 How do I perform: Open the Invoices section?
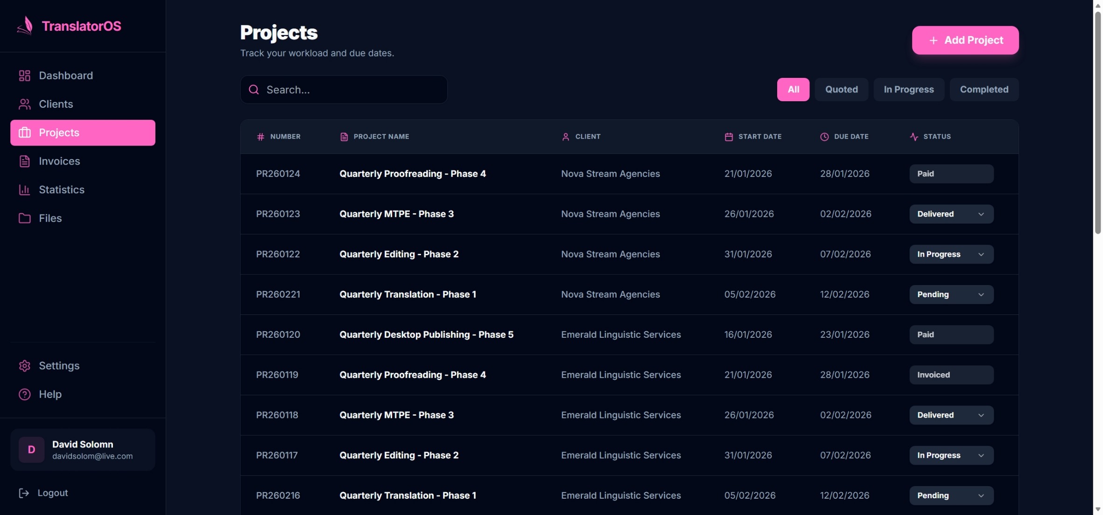[60, 161]
